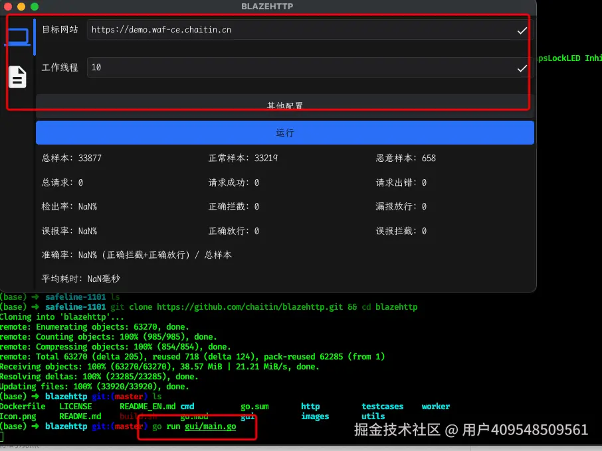The height and width of the screenshot is (451, 602).
Task: Open the document report sidebar icon
Action: pyautogui.click(x=17, y=77)
